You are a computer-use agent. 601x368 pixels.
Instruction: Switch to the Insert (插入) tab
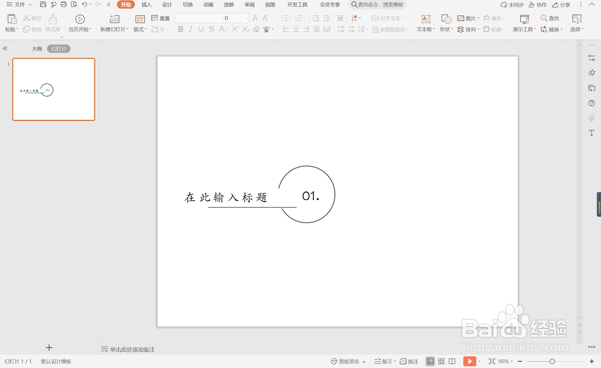point(146,5)
